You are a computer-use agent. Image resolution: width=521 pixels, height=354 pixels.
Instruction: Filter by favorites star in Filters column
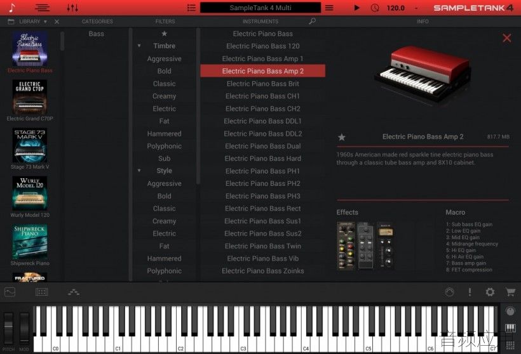tap(164, 34)
